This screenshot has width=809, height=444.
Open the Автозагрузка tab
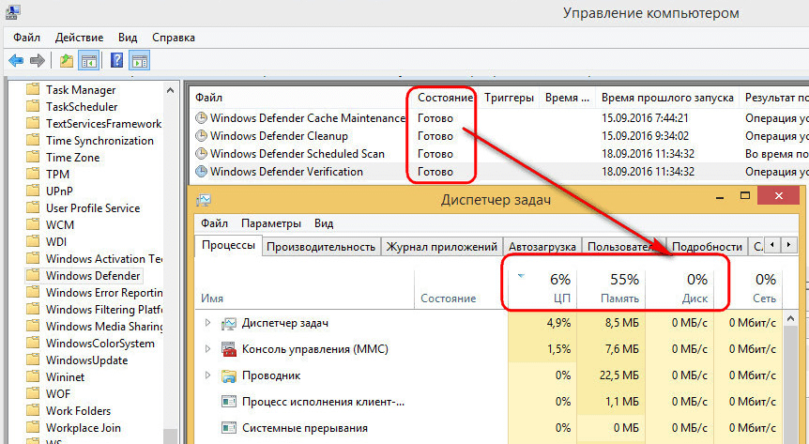[542, 247]
